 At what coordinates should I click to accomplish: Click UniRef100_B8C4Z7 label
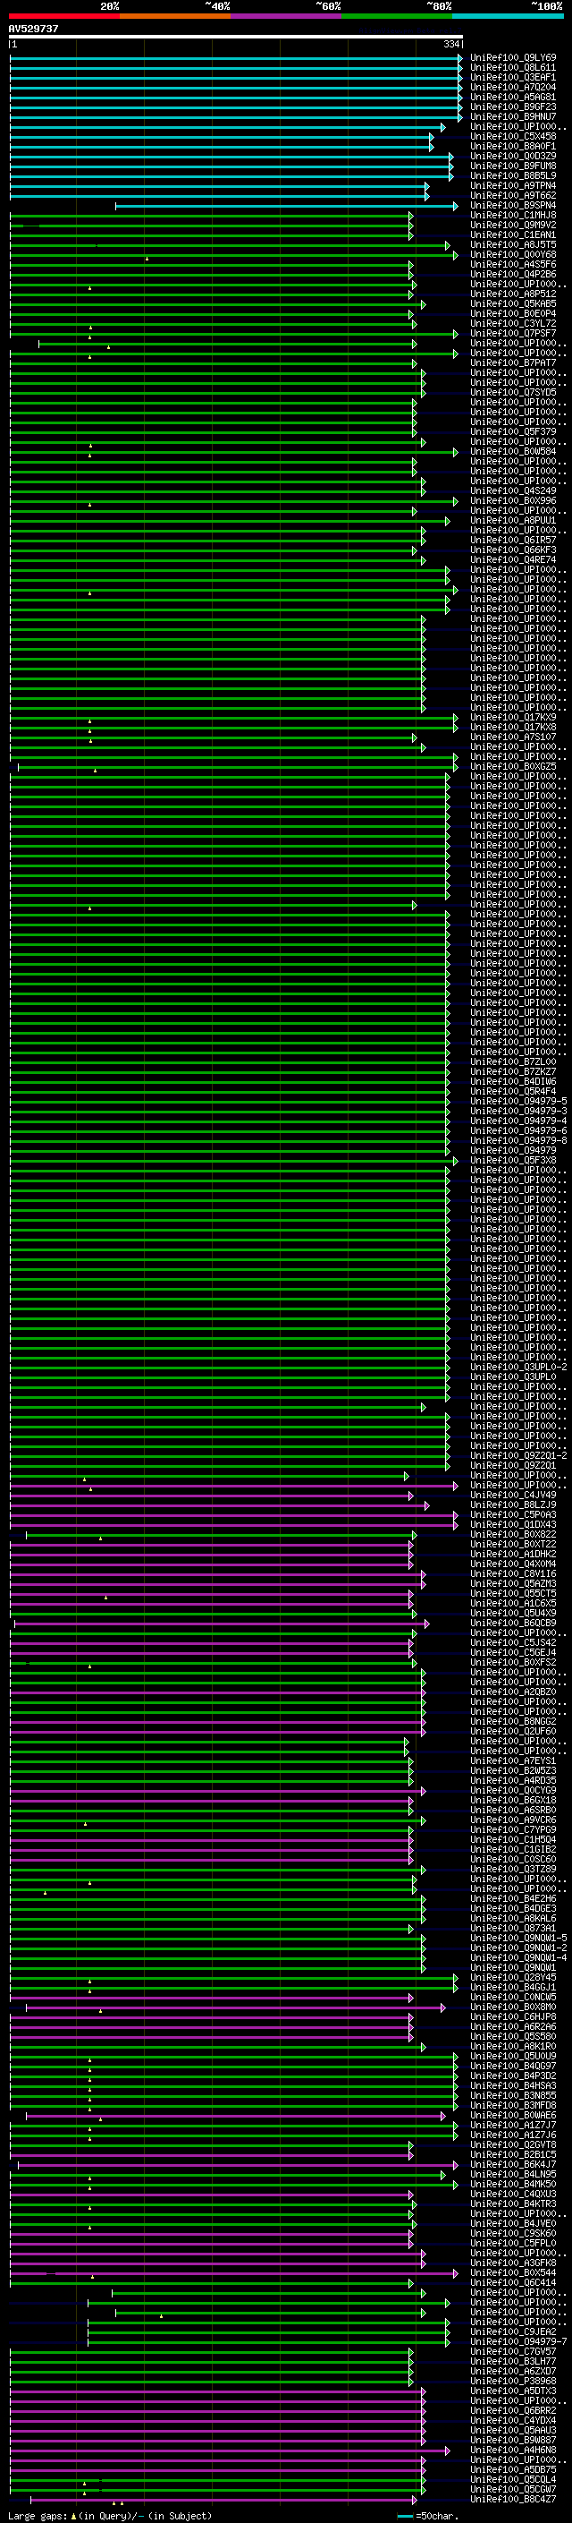point(513,2499)
